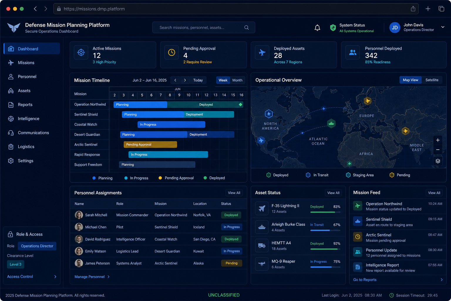Toggle the In Progress timeline legend entry
451x301 pixels.
coord(136,178)
